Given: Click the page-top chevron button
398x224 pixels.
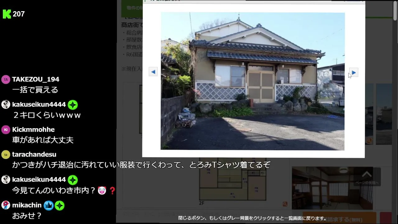Looking at the screenshot, I should coord(367,177).
